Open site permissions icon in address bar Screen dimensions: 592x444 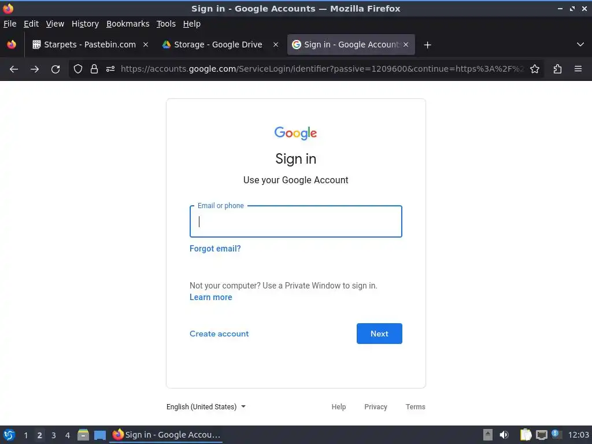click(110, 69)
